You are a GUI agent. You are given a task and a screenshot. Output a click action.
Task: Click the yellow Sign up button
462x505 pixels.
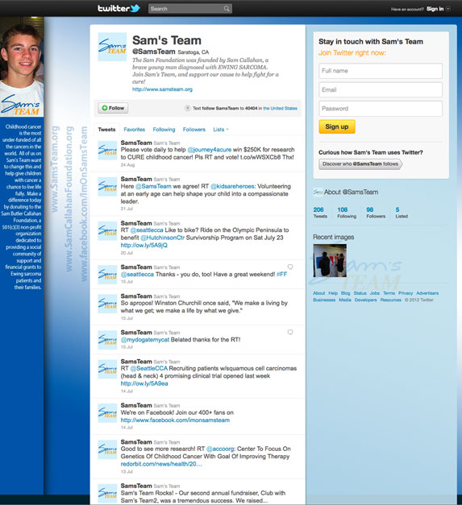pyautogui.click(x=337, y=126)
